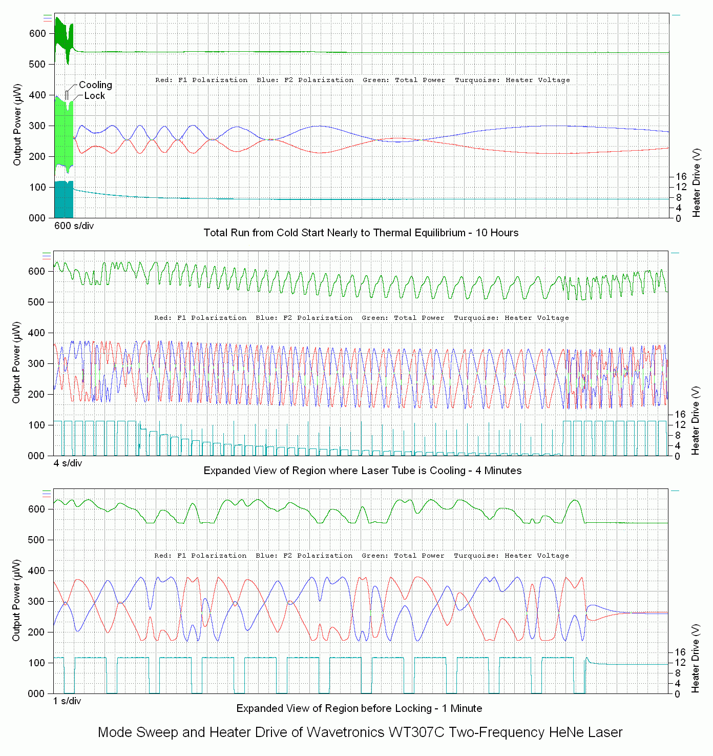The image size is (713, 756).
Task: Select the bottom chart's three-line marker icon
Action: (47, 494)
